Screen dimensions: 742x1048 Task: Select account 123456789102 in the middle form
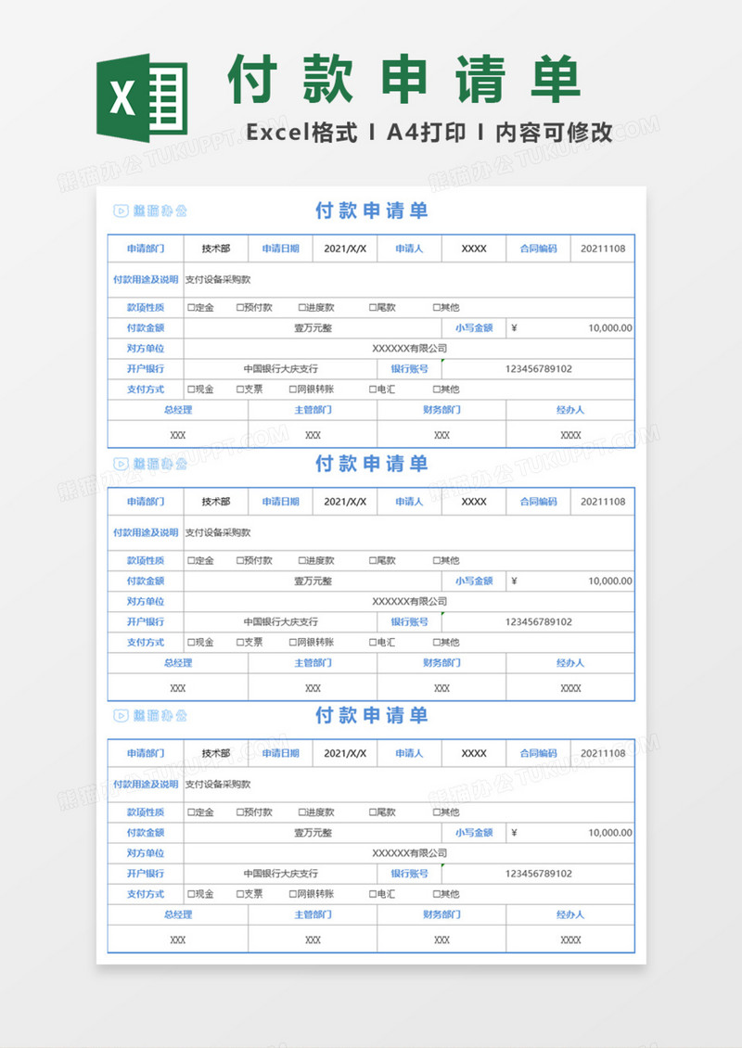click(x=538, y=621)
